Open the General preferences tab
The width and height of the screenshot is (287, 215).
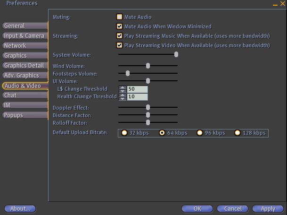point(25,26)
